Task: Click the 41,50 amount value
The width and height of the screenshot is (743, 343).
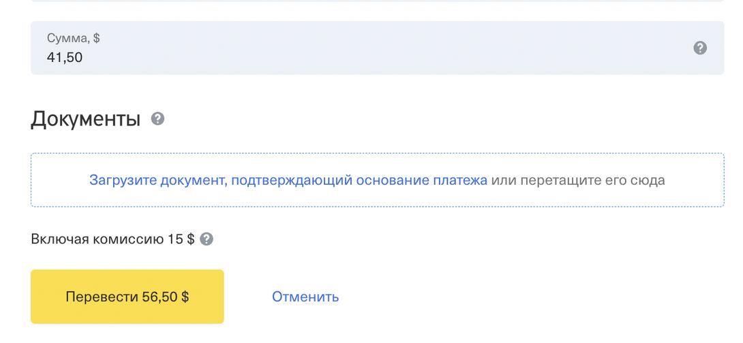Action: pos(65,58)
